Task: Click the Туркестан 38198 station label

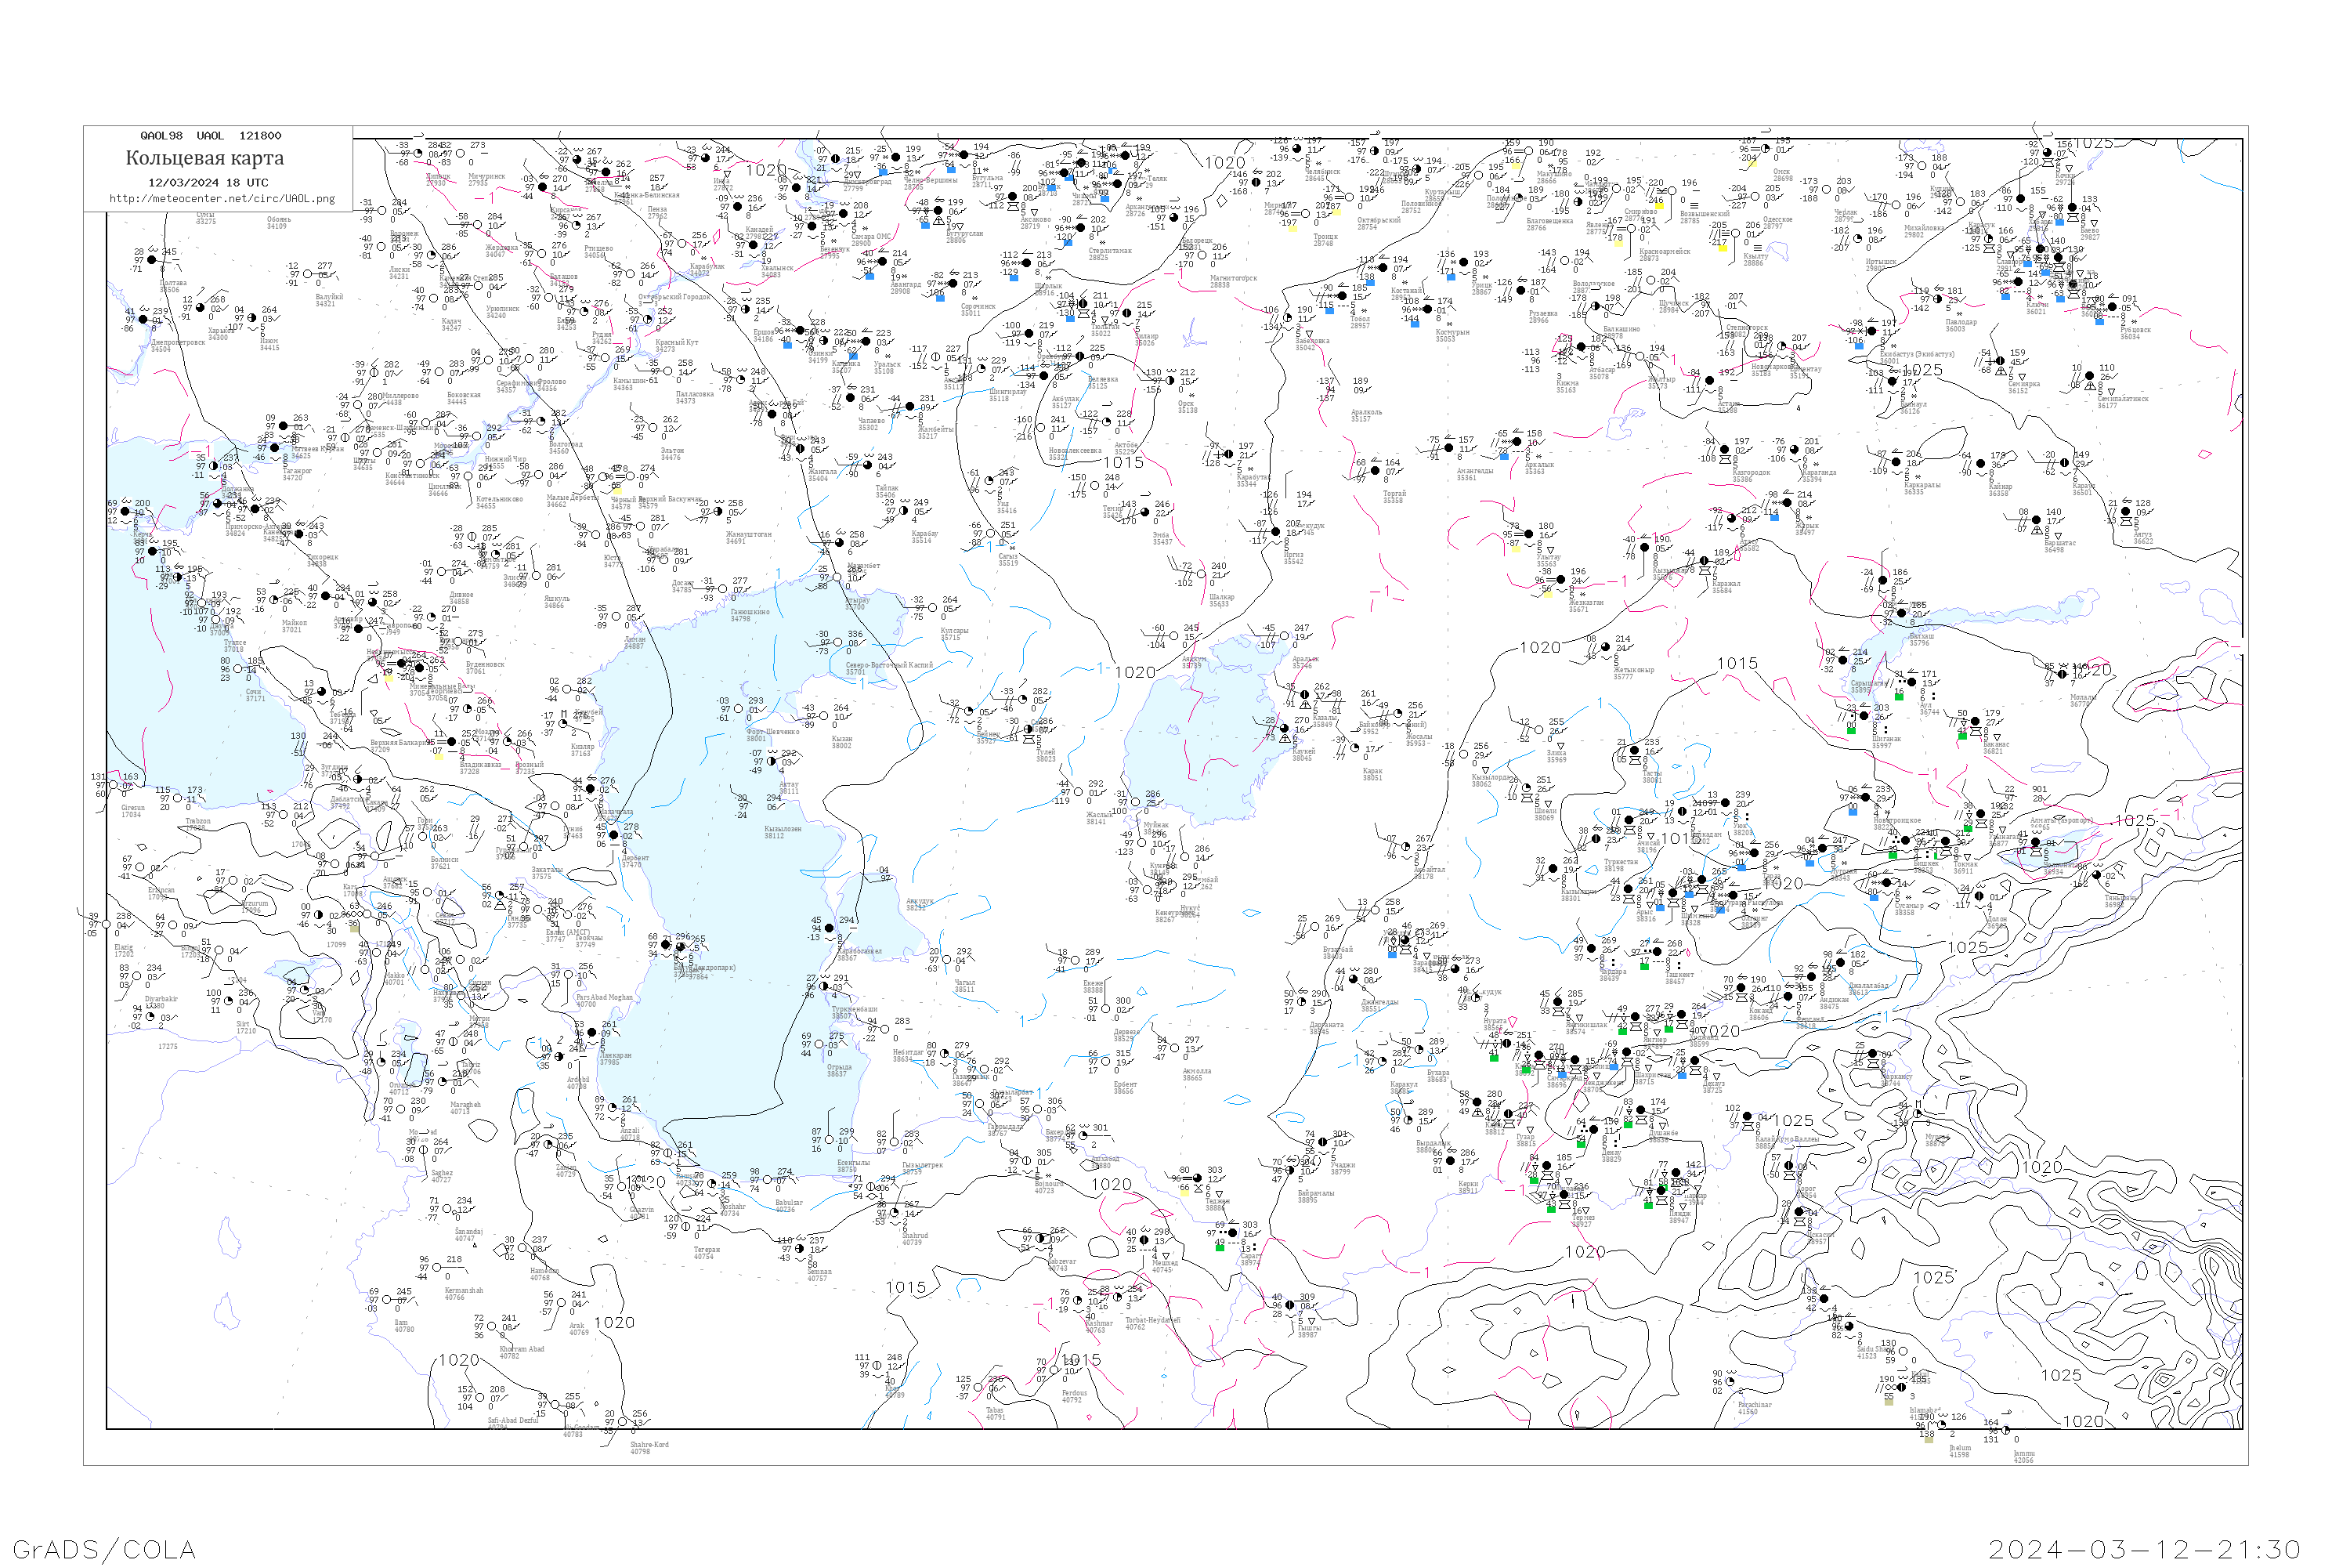Action: pyautogui.click(x=1621, y=864)
